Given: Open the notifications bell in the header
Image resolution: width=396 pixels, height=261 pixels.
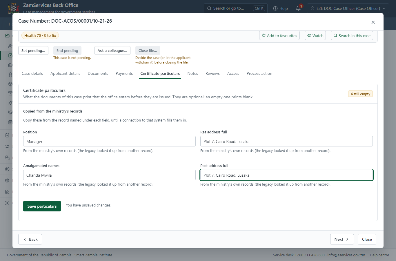Looking at the screenshot, I should [298, 8].
